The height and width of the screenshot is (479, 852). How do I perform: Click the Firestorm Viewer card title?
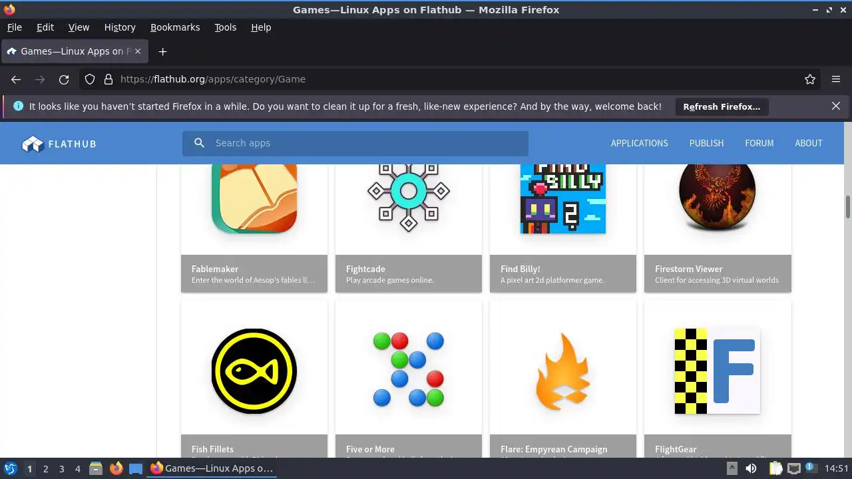click(x=688, y=269)
